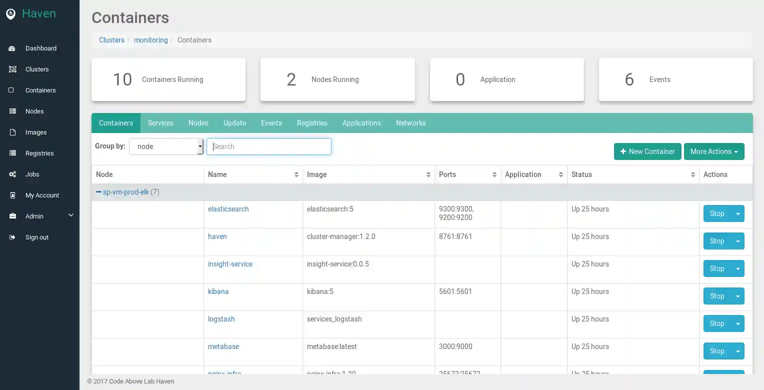This screenshot has width=764, height=390.
Task: Switch to the Services tab
Action: pos(160,123)
